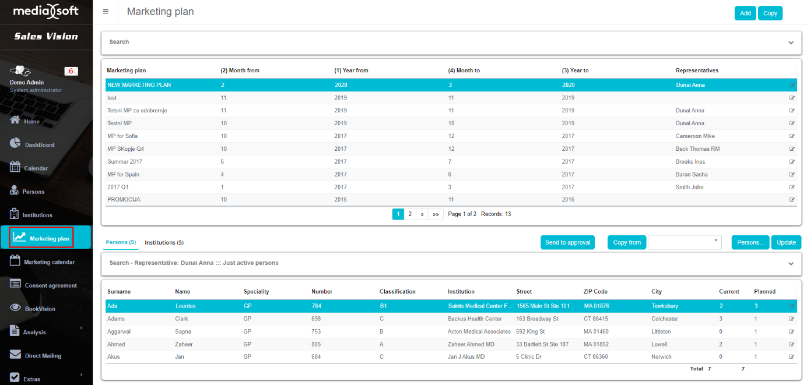Expand the Representative search panel chevron

[x=791, y=263]
